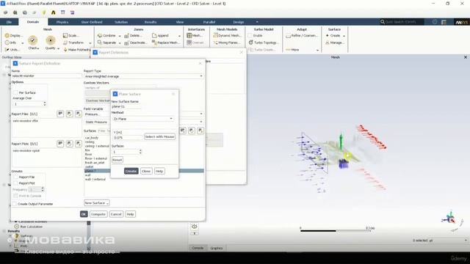Toggle Print to Console checkbox
The width and height of the screenshot is (470, 264).
click(x=15, y=196)
